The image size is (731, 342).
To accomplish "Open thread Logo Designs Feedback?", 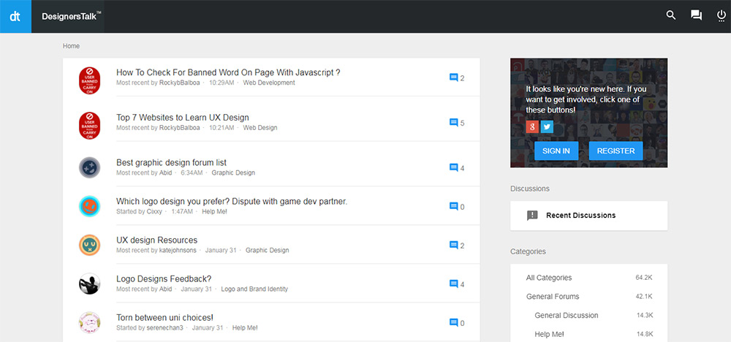I will tap(164, 278).
